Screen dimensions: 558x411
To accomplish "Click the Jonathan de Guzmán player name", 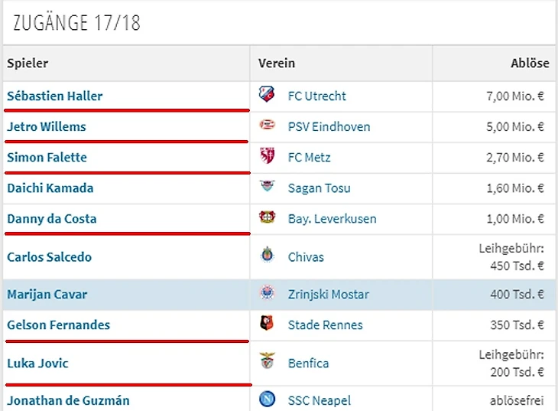I will click(68, 400).
